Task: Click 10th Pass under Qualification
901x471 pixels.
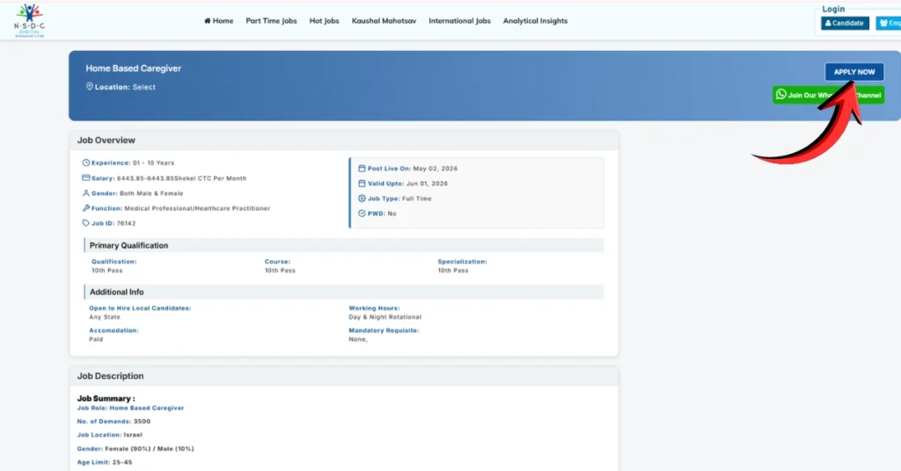Action: coord(106,270)
